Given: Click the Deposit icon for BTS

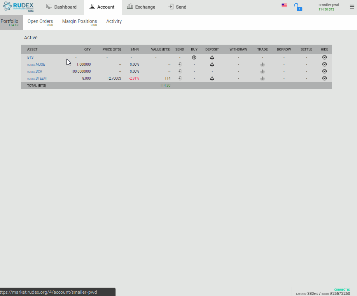Looking at the screenshot, I should pyautogui.click(x=212, y=57).
